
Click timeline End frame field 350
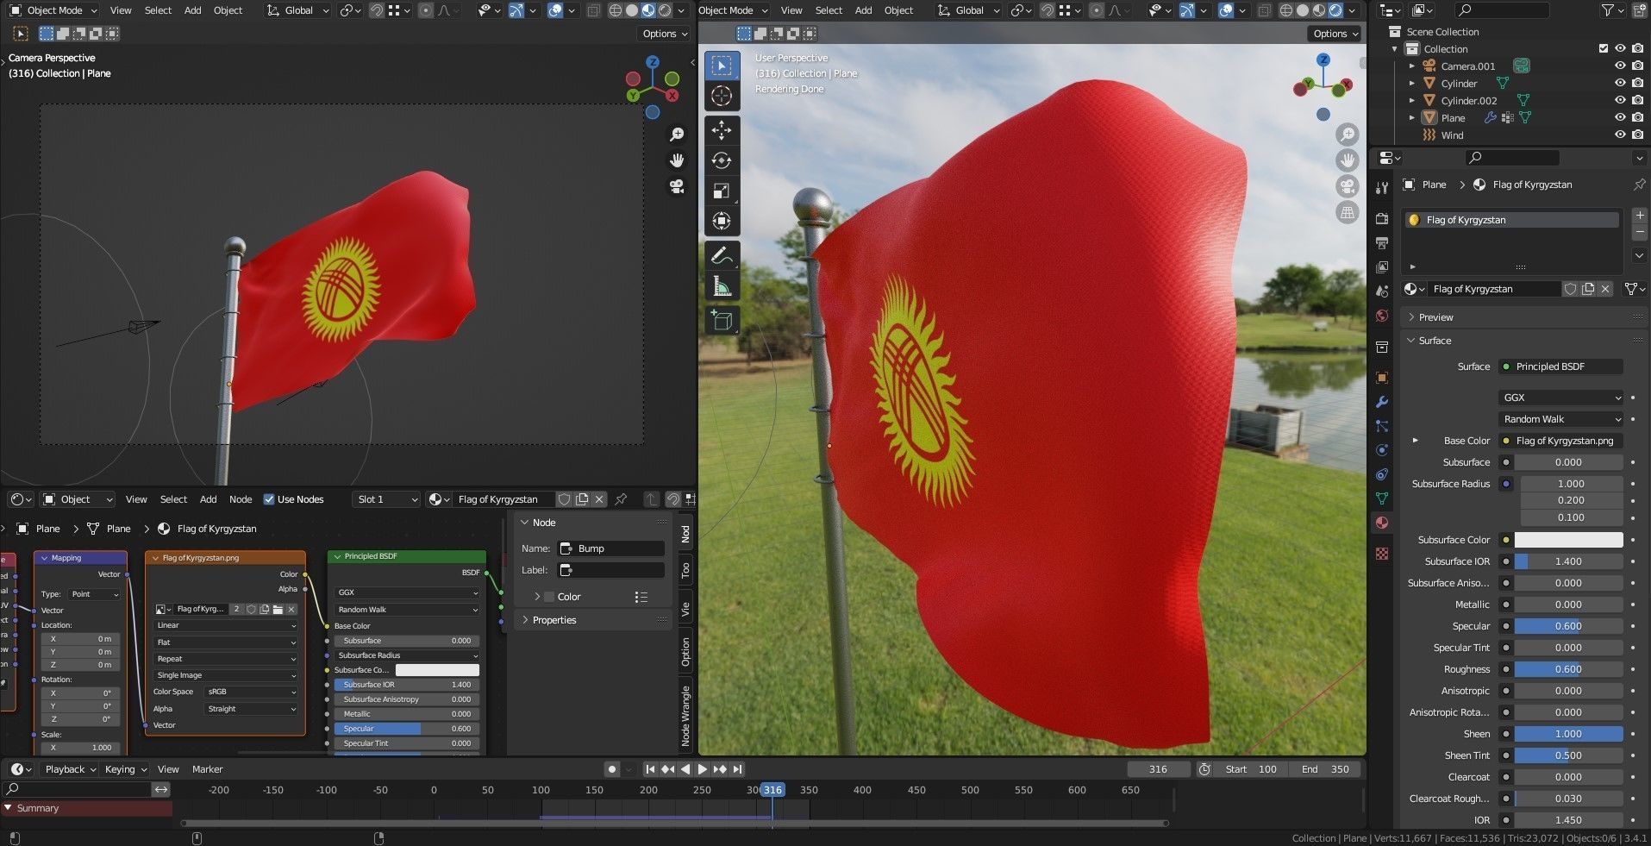coord(1326,769)
